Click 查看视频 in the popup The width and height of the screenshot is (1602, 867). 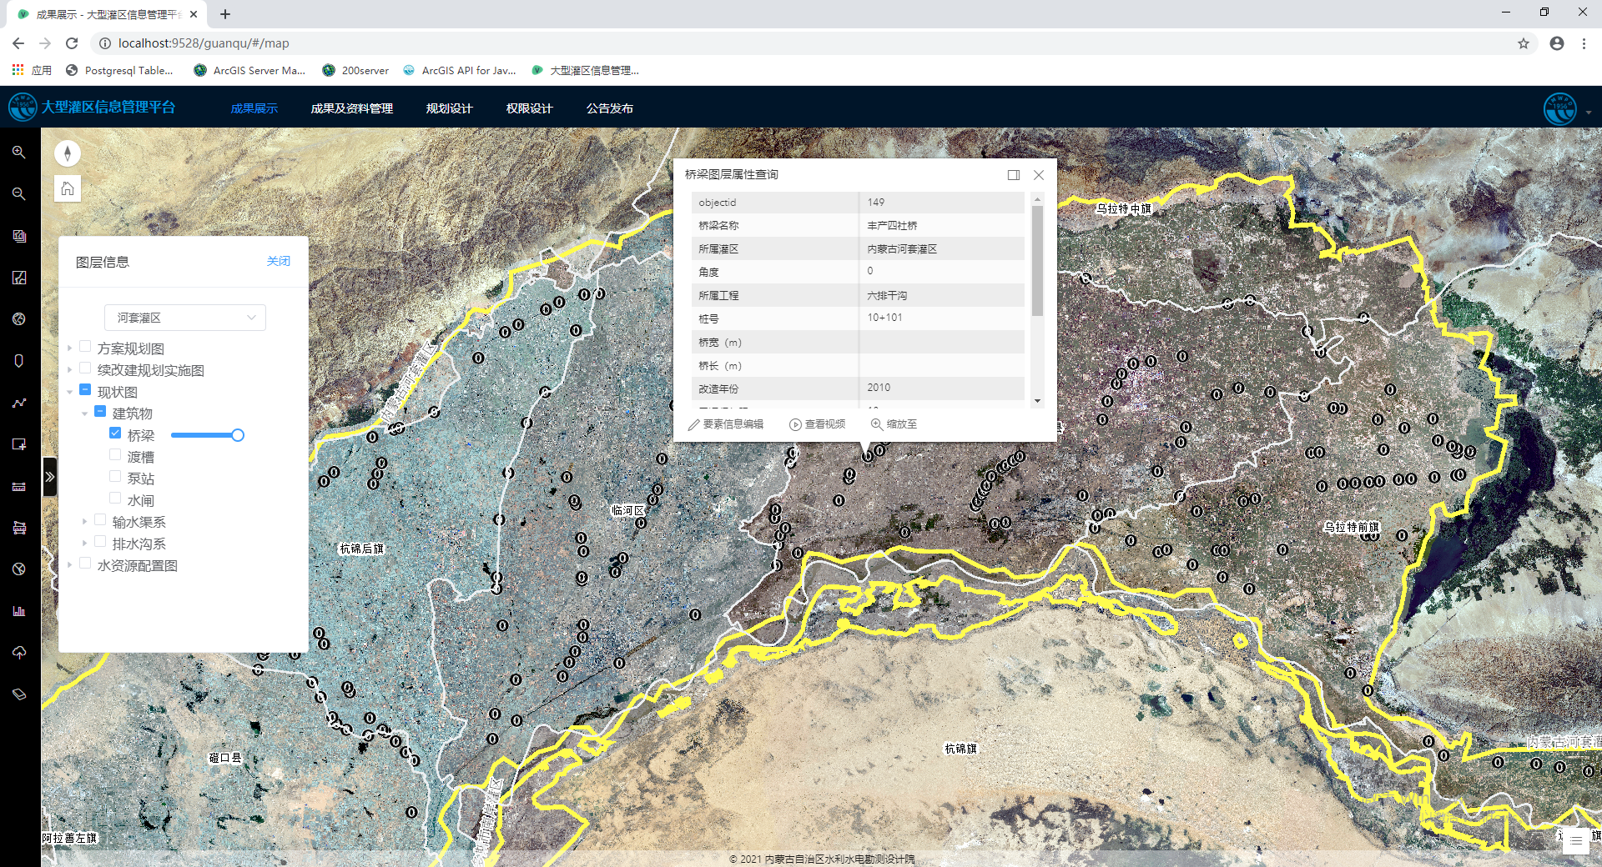pos(818,424)
